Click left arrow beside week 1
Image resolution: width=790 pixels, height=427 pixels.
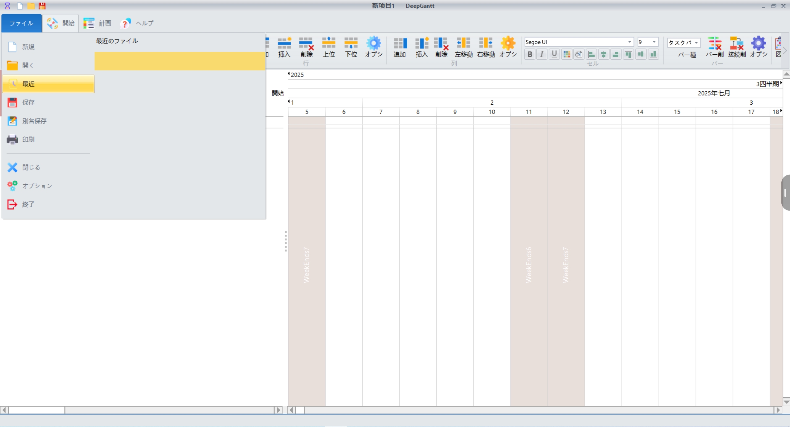point(289,101)
